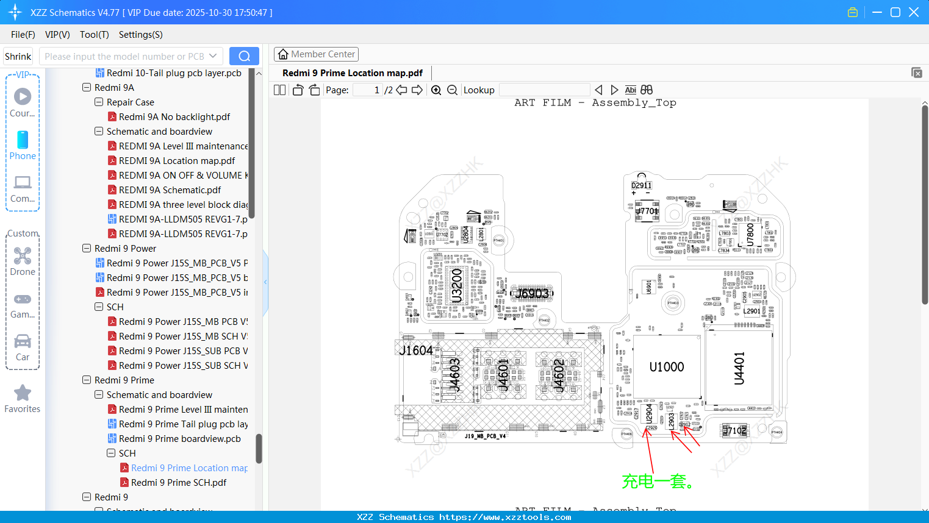The width and height of the screenshot is (929, 523).
Task: Open the Computer category in sidebar
Action: click(23, 188)
